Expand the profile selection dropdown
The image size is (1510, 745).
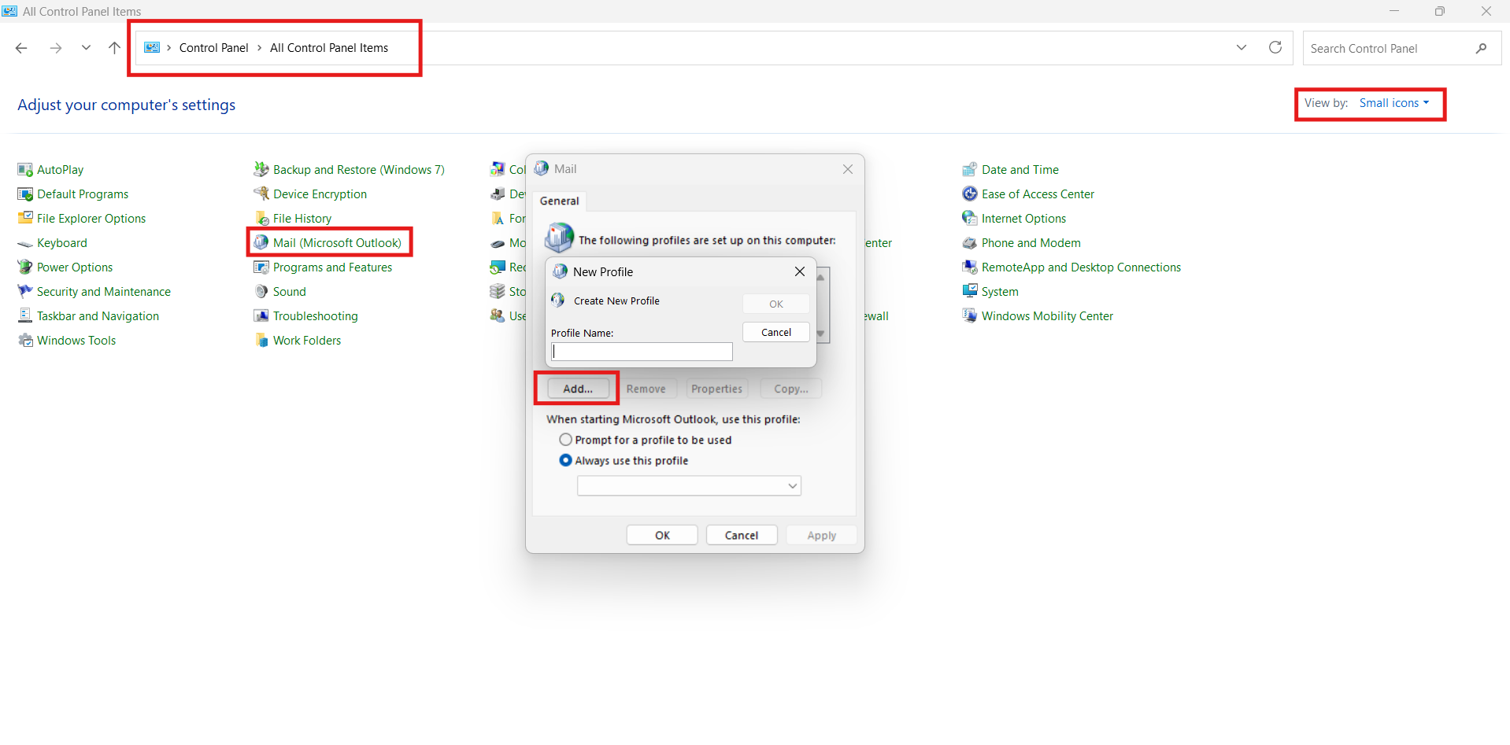click(x=791, y=485)
